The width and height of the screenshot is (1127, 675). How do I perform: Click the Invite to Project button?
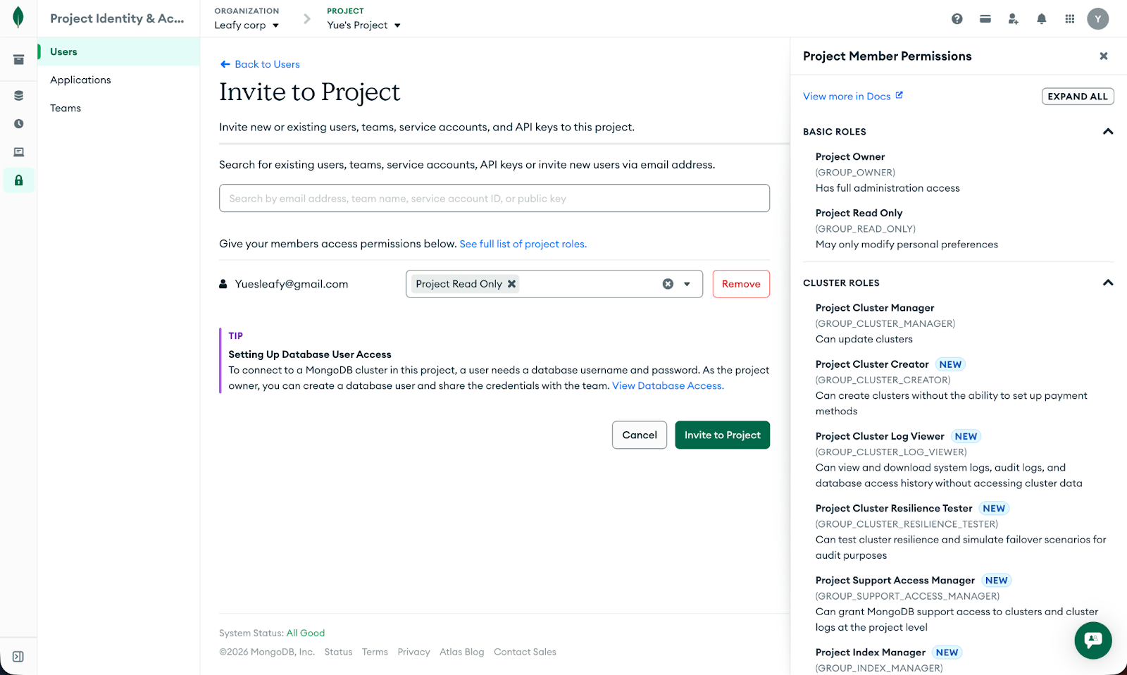(722, 435)
